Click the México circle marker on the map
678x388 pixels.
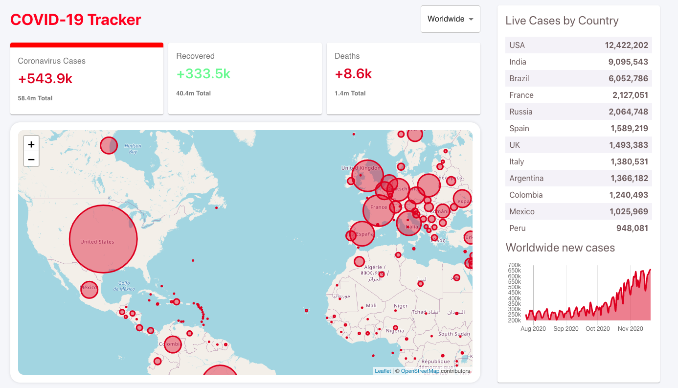pyautogui.click(x=89, y=289)
